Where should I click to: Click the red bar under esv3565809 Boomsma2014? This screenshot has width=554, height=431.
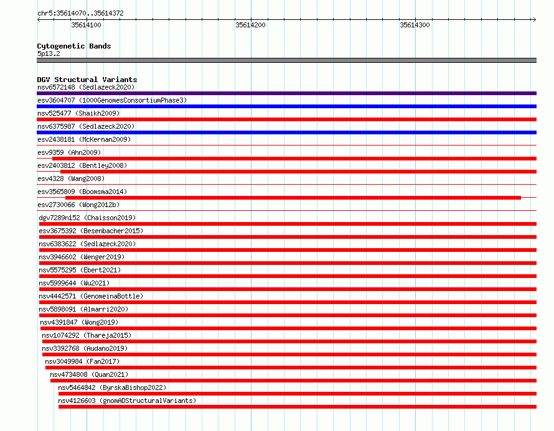(x=293, y=198)
